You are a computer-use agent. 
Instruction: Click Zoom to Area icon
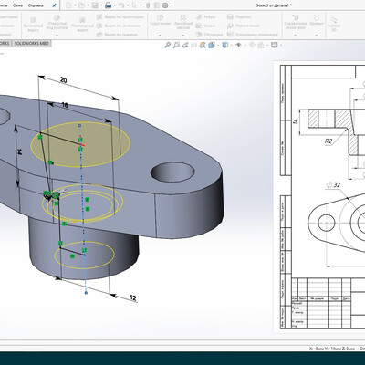tap(176, 46)
